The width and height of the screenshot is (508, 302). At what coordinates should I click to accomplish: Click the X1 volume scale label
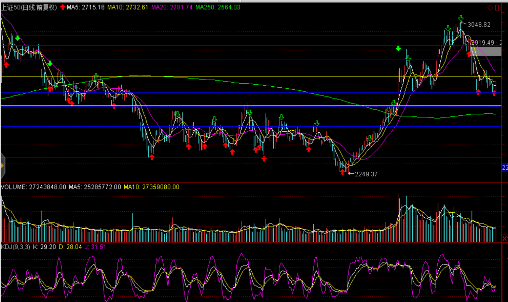pyautogui.click(x=505, y=239)
